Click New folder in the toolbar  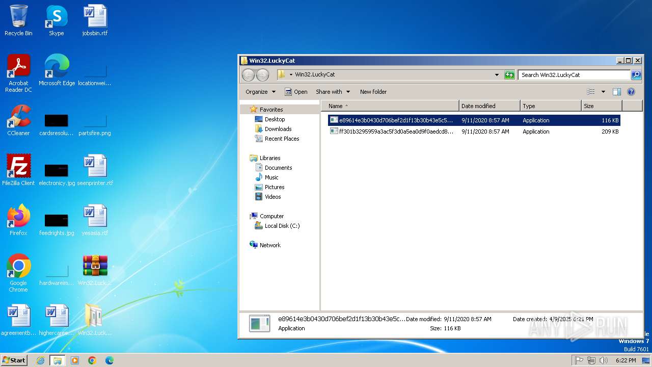click(x=373, y=92)
